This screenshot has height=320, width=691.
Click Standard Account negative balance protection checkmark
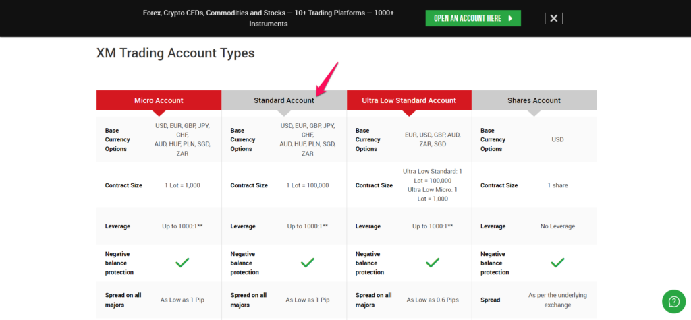coord(307,263)
